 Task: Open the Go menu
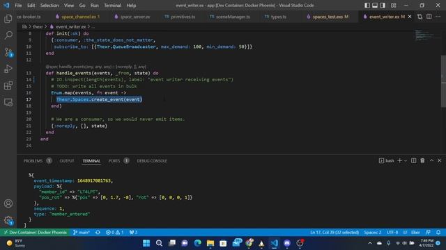point(82,6)
